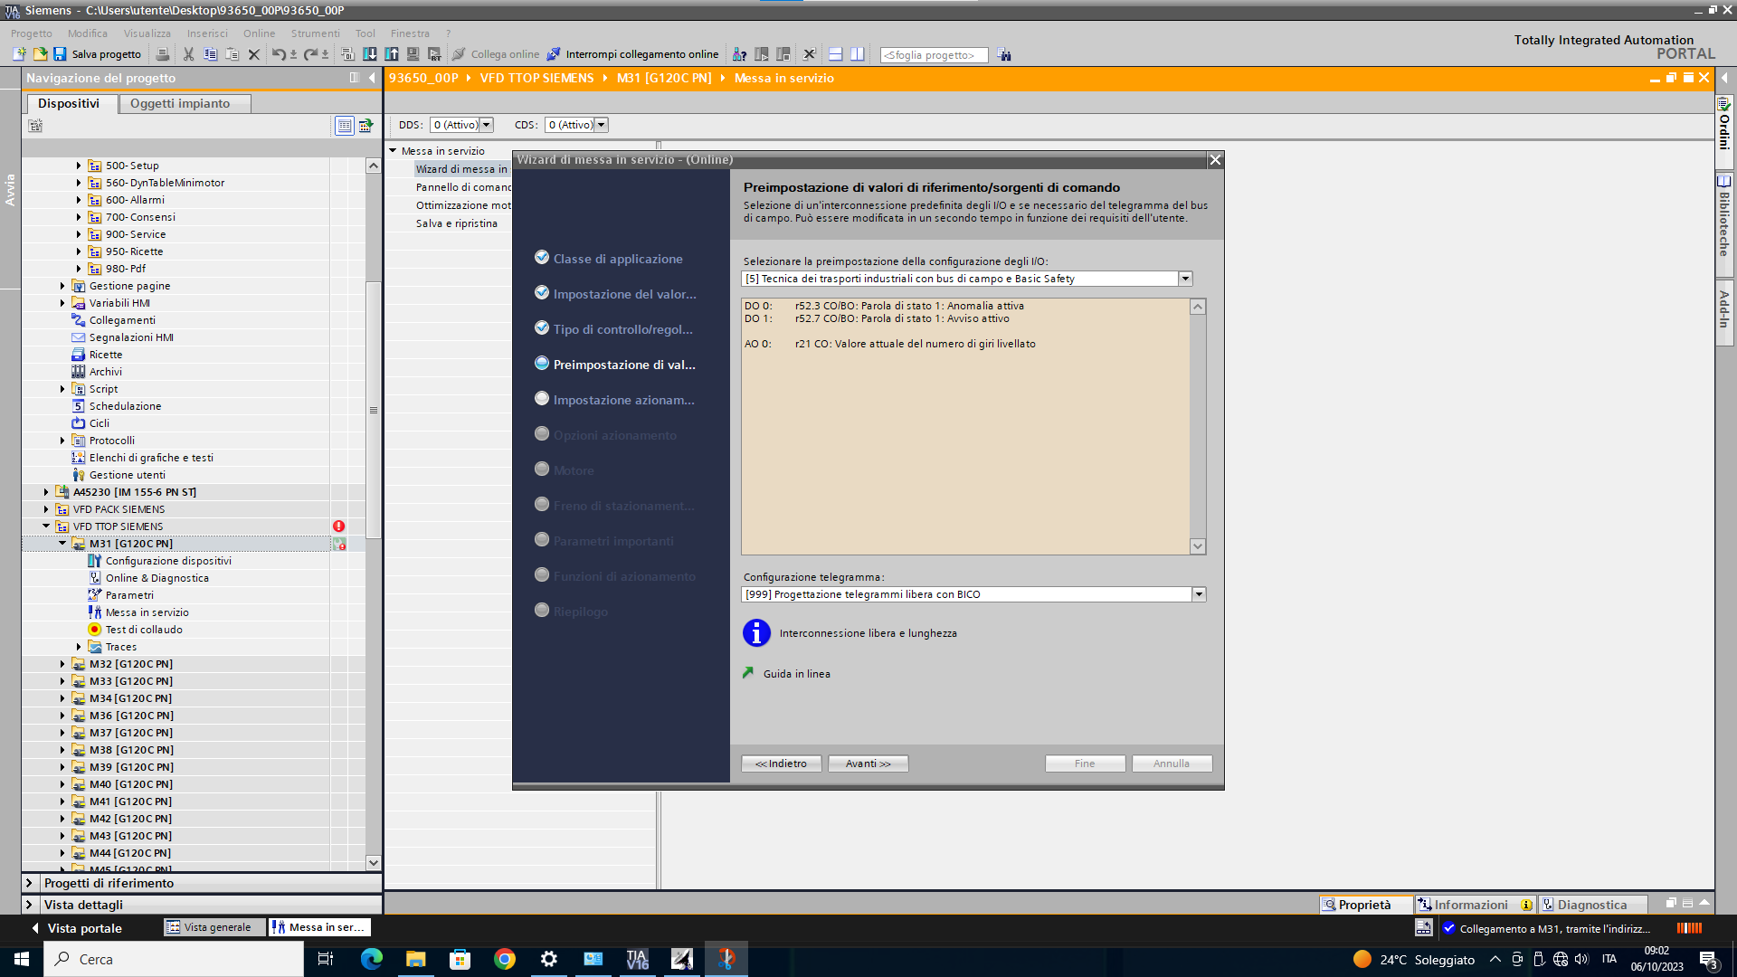Click the Accessible devices icon in toolbar
The height and width of the screenshot is (977, 1737).
739,54
